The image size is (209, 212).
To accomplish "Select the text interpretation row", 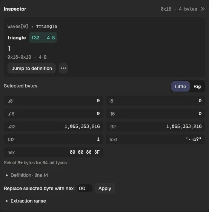I will tap(155, 139).
